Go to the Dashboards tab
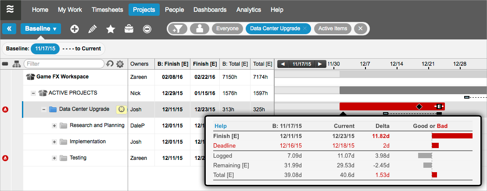Screen dimensions: 487x191 click(210, 10)
